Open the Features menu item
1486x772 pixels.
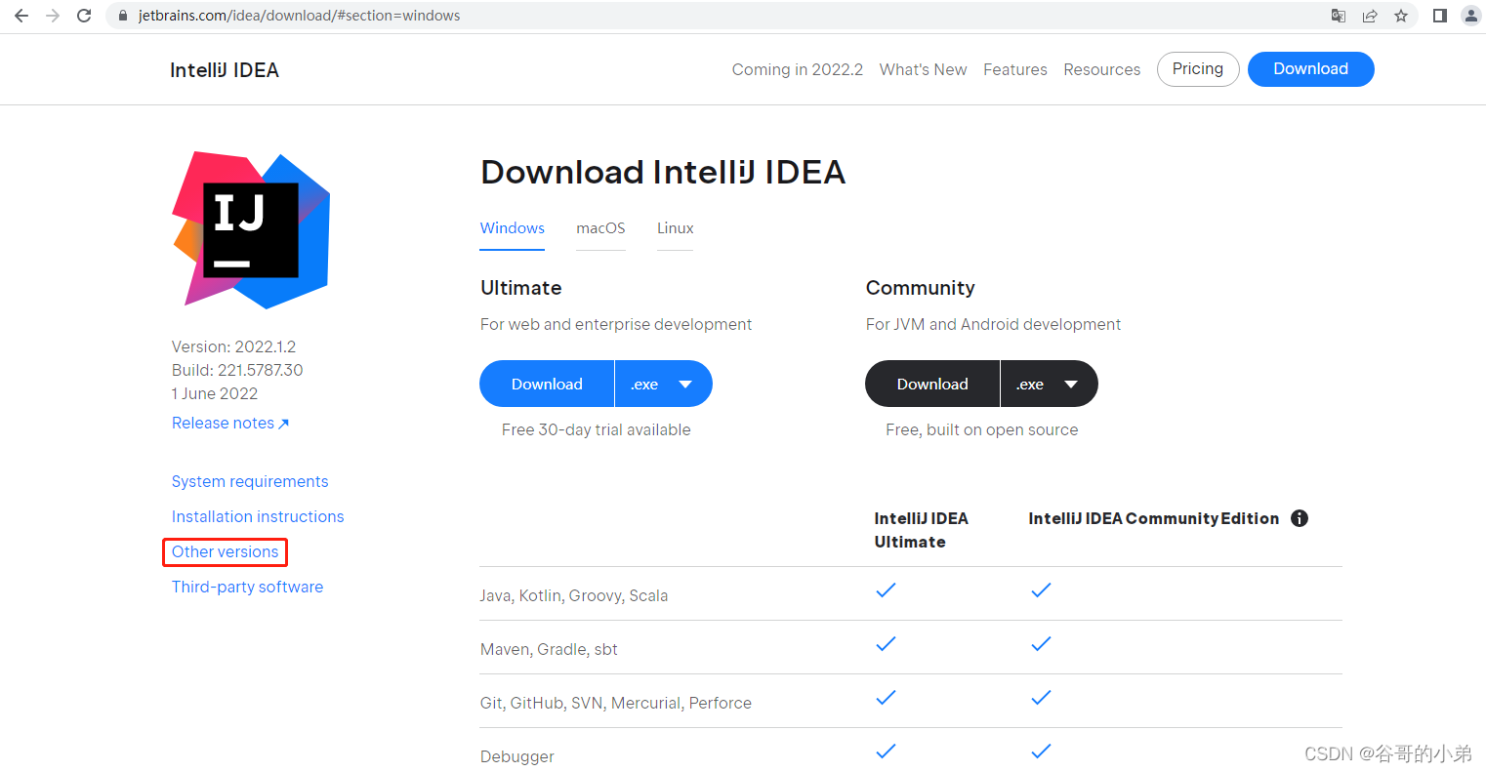[x=1015, y=69]
